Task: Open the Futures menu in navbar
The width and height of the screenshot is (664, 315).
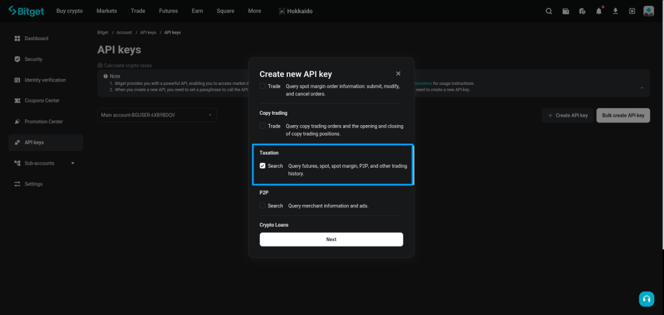Action: tap(168, 11)
